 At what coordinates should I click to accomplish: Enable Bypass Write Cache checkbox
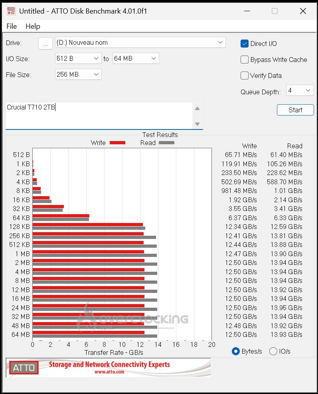pyautogui.click(x=245, y=60)
